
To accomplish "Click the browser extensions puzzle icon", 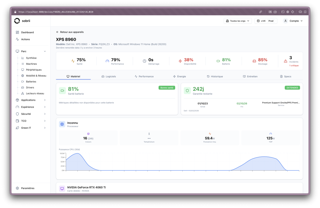I will click(x=300, y=12).
